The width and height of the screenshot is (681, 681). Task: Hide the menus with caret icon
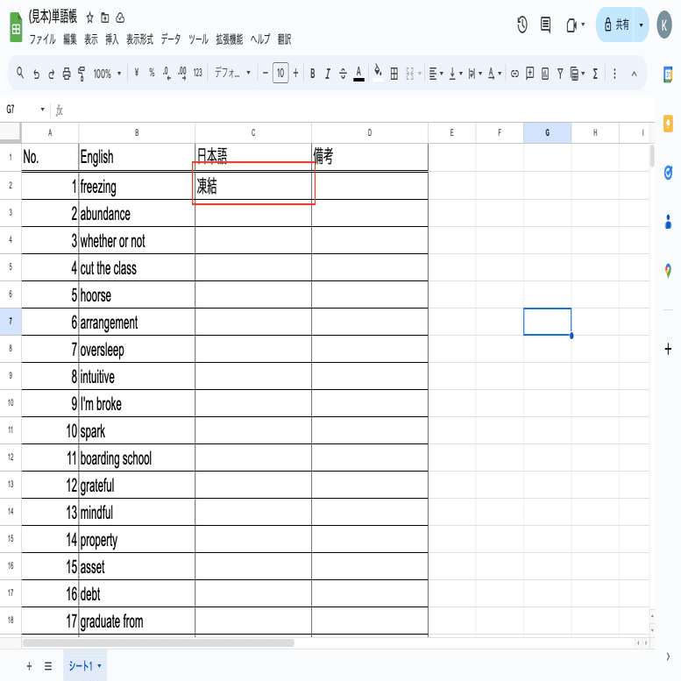[x=634, y=74]
